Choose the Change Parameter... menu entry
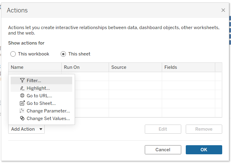 48,111
